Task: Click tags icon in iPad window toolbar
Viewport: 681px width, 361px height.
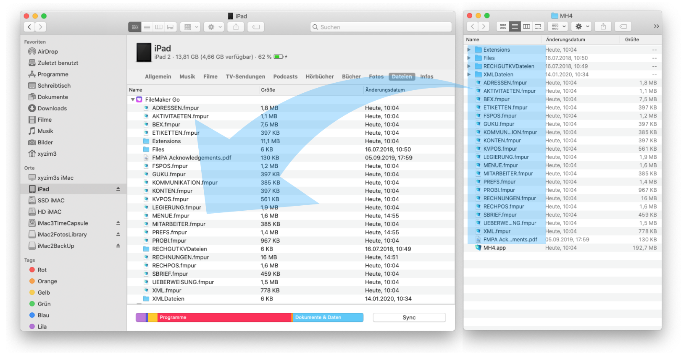Action: tap(256, 27)
